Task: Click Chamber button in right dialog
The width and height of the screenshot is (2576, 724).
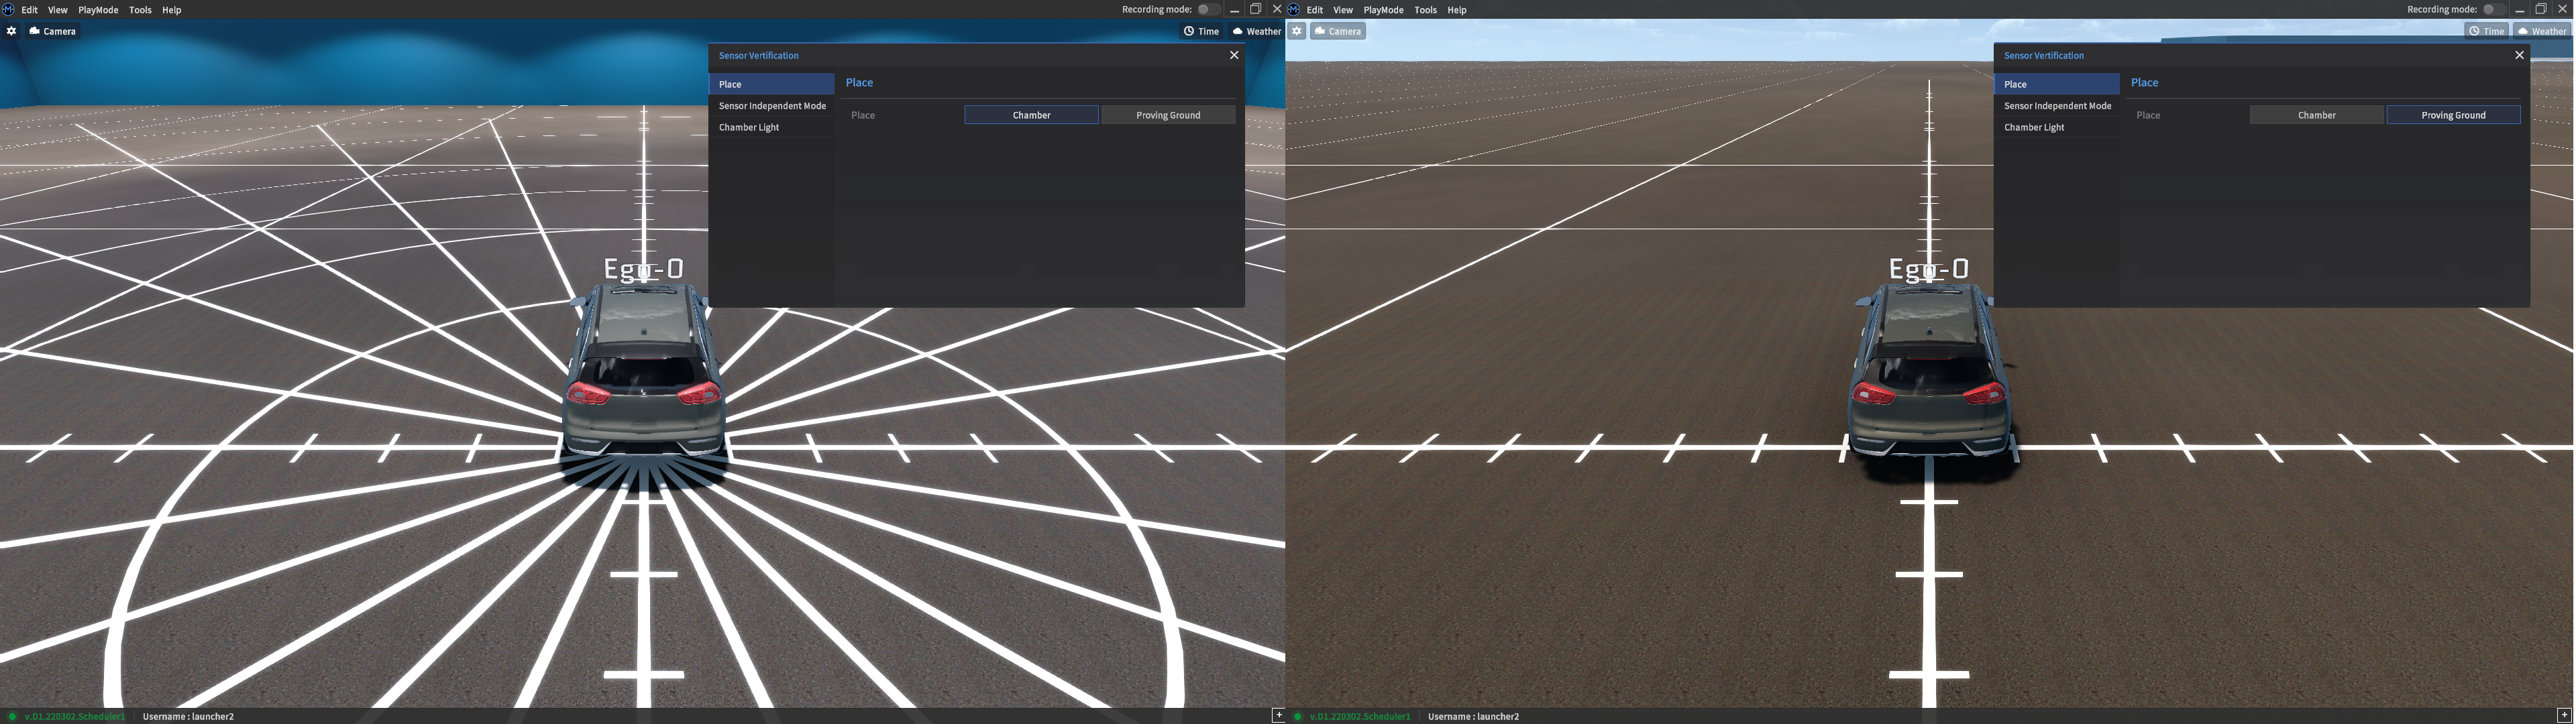Action: click(x=2316, y=115)
